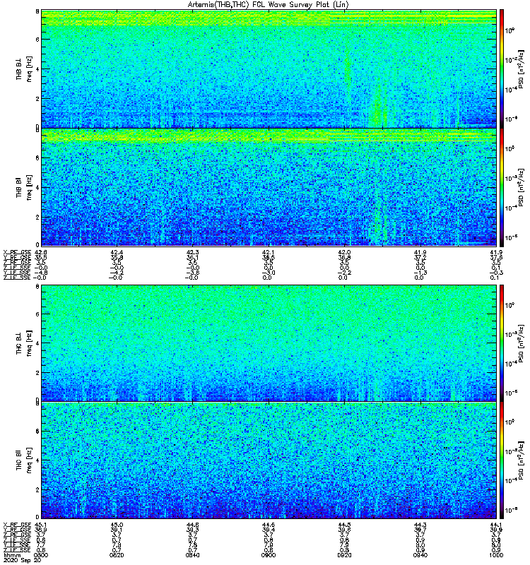Select the THB B-perpendicular spectrogram panel
The width and height of the screenshot is (530, 565).
[269, 69]
